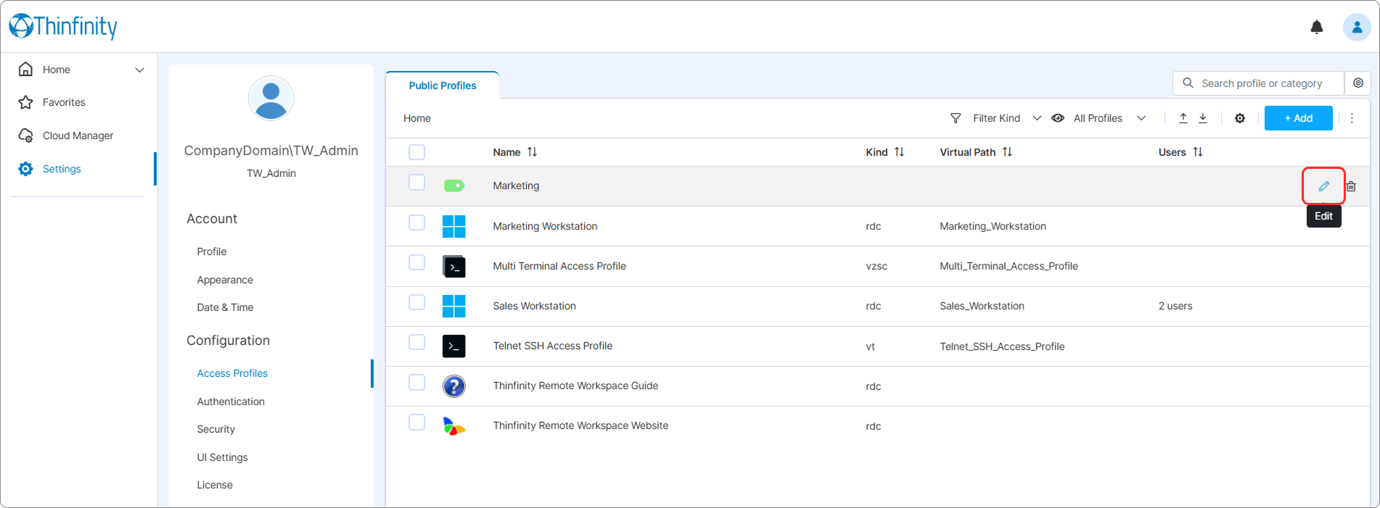Viewport: 1380px width, 508px height.
Task: Open Access Profiles configuration
Action: coord(232,373)
